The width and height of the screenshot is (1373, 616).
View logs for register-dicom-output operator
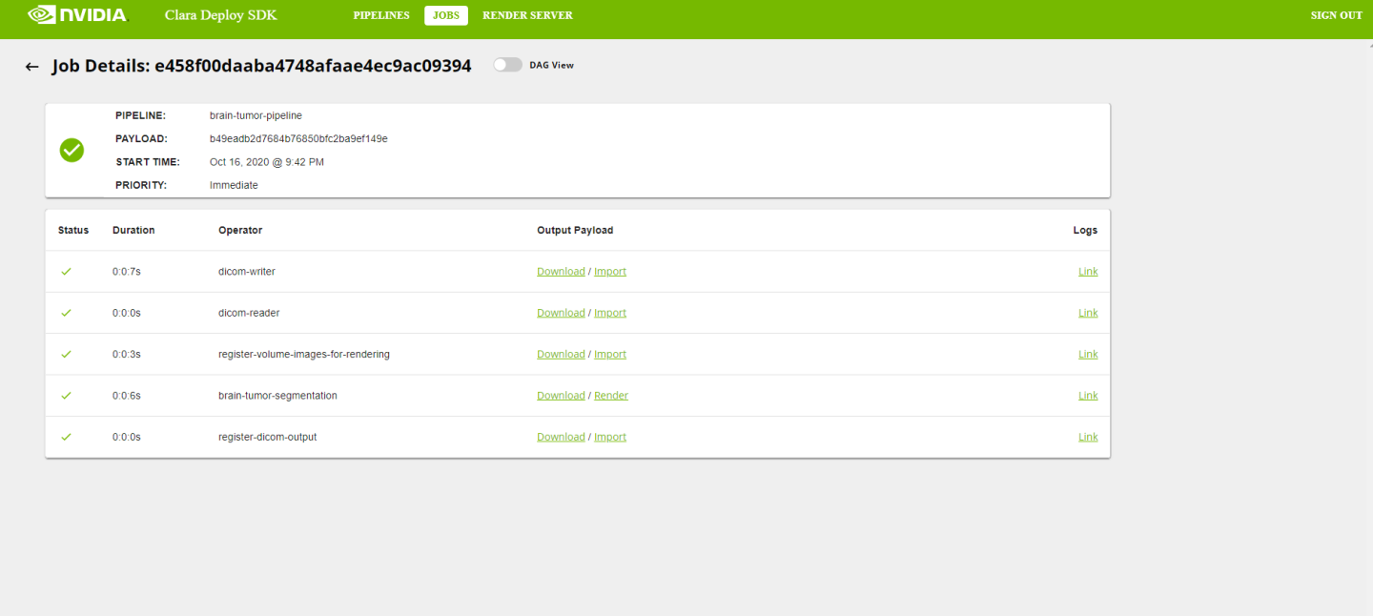1088,437
